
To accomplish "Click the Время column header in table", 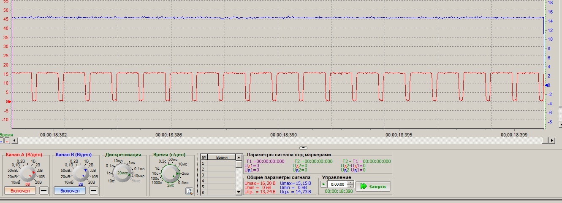I will tap(221, 157).
